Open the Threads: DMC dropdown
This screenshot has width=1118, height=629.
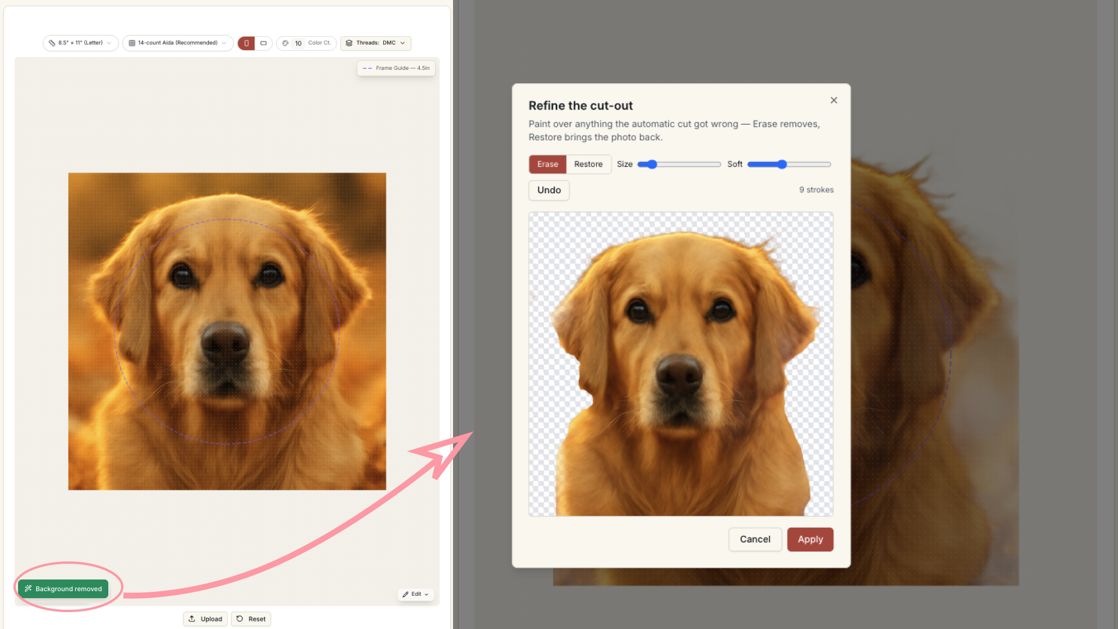(x=376, y=43)
